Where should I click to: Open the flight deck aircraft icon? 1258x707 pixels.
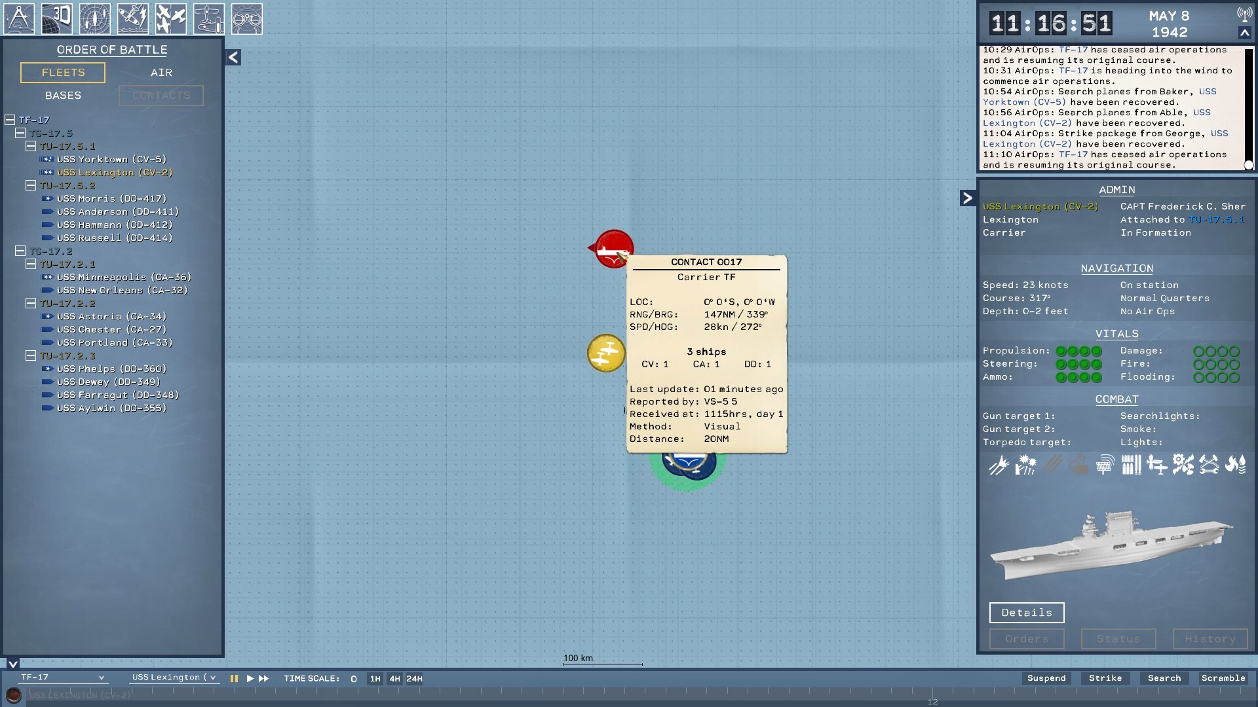(x=209, y=18)
